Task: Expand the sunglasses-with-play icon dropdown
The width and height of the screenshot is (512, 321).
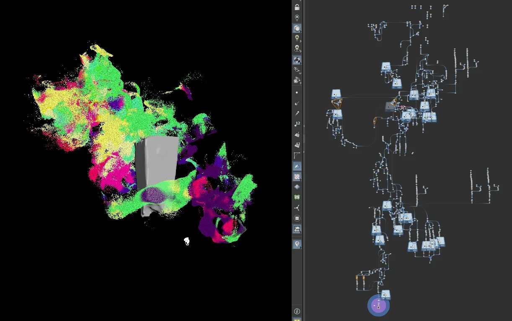Action: [x=301, y=83]
